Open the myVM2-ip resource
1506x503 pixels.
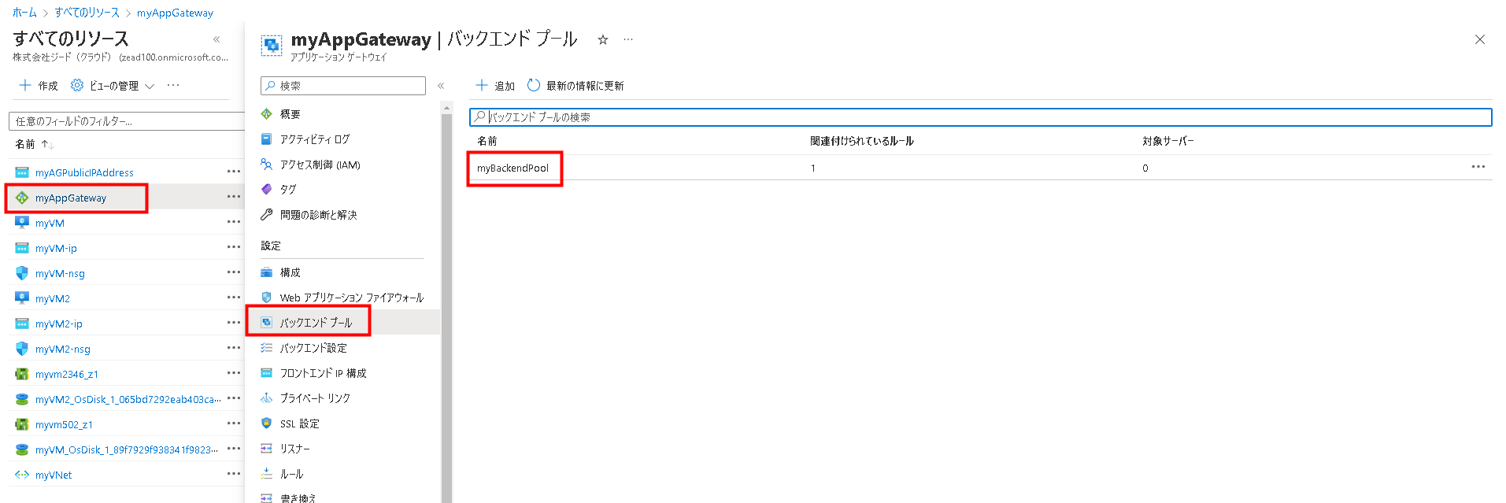(59, 324)
